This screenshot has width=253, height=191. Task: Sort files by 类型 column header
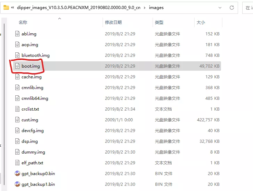pos(159,22)
